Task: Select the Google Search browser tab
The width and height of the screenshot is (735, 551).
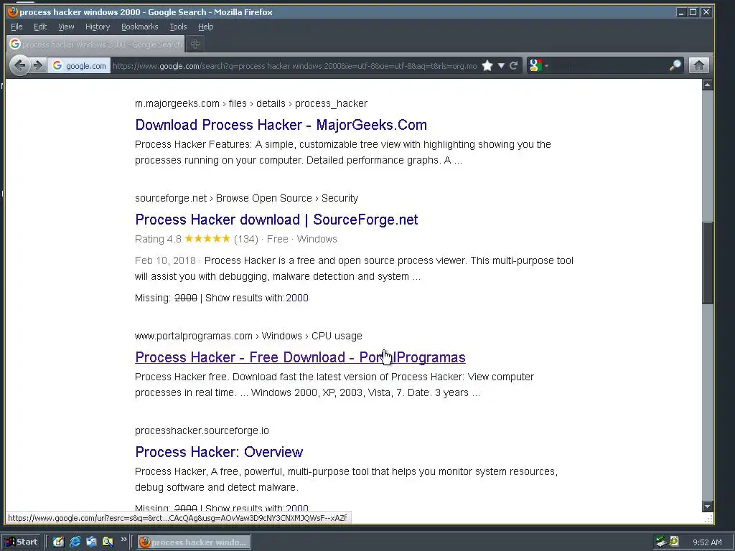Action: pos(95,44)
